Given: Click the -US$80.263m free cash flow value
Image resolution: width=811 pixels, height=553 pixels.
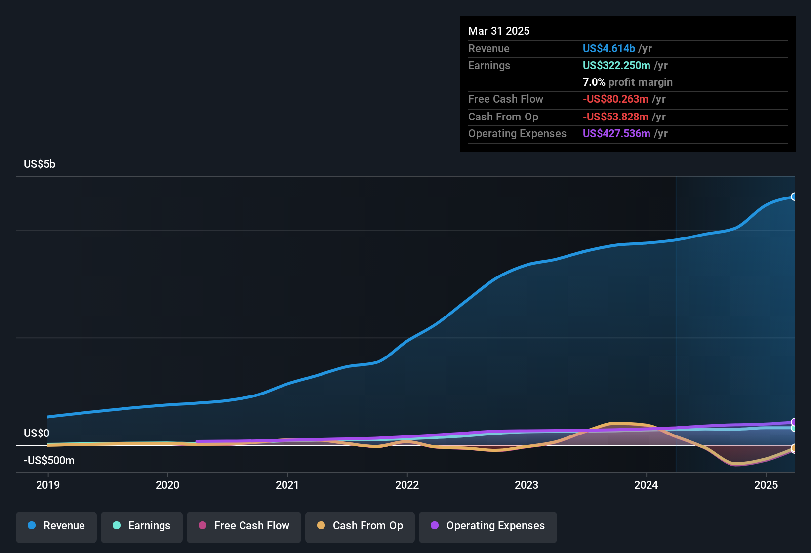Looking at the screenshot, I should pyautogui.click(x=615, y=99).
